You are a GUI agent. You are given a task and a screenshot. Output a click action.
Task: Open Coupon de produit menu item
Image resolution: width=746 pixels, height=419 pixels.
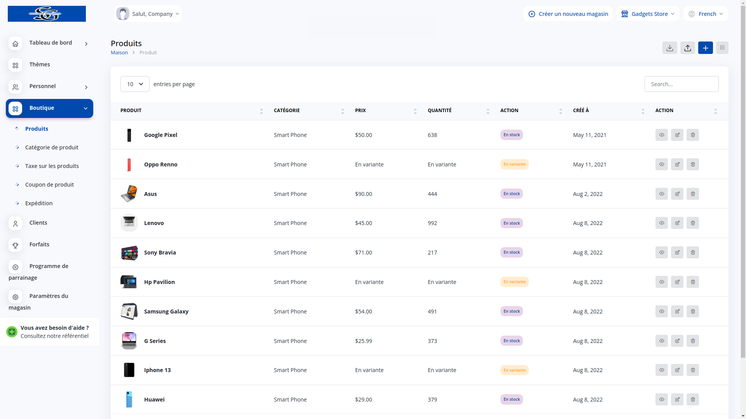click(49, 185)
